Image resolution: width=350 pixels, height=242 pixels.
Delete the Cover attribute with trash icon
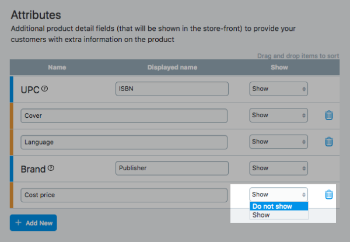[328, 115]
